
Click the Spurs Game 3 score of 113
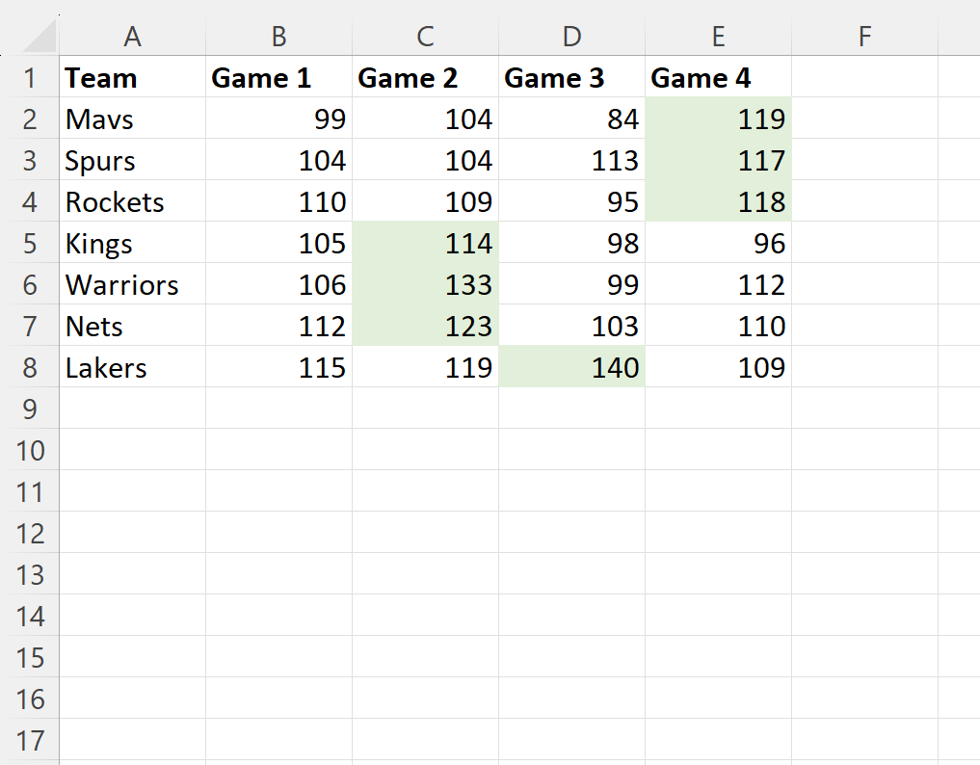571,161
